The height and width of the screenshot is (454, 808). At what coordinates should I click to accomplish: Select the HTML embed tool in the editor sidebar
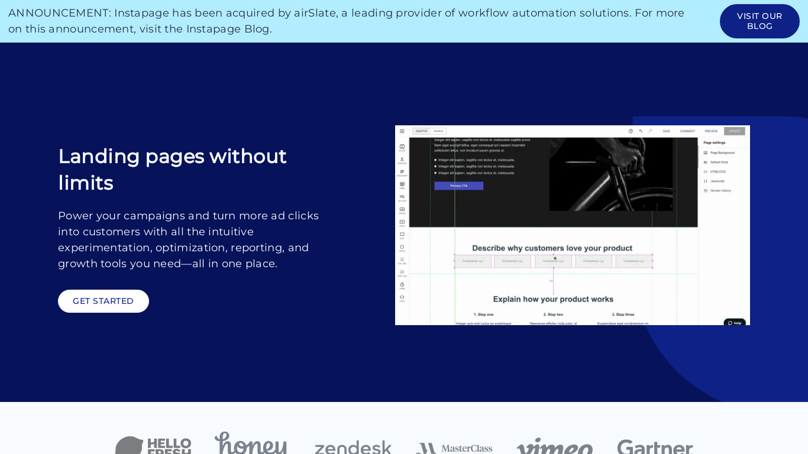pyautogui.click(x=402, y=298)
